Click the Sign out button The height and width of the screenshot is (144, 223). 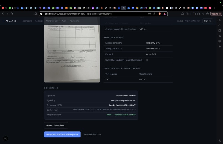208,21
